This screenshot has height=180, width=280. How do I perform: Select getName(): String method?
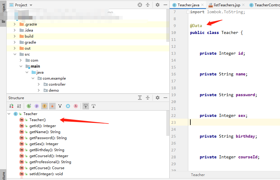click(45, 132)
